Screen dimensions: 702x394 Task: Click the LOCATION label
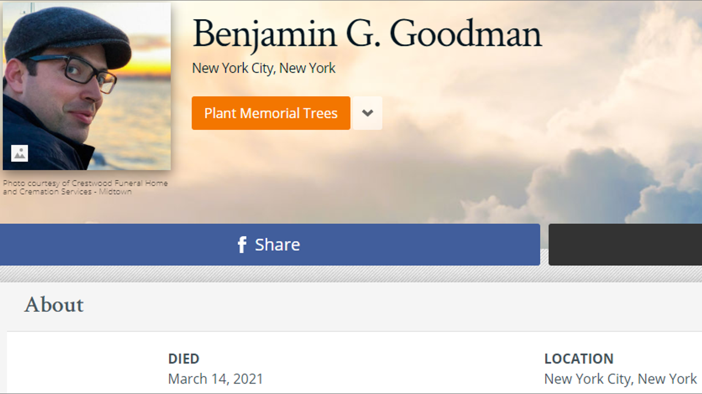[579, 359]
